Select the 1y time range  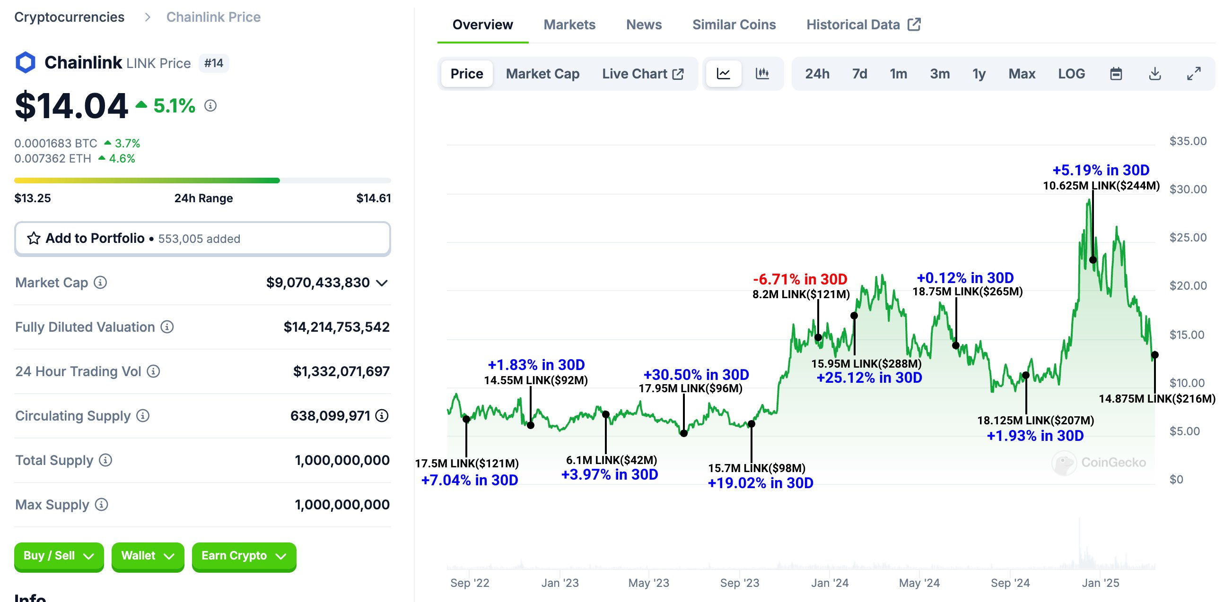coord(979,74)
